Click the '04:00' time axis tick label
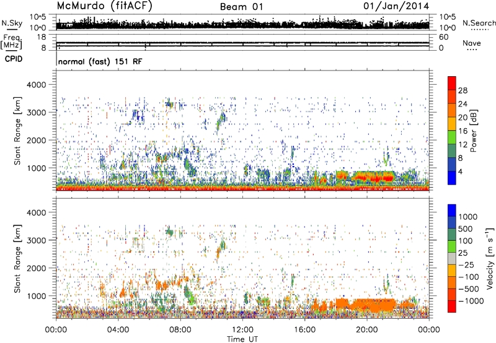This screenshot has width=496, height=343. tap(118, 330)
